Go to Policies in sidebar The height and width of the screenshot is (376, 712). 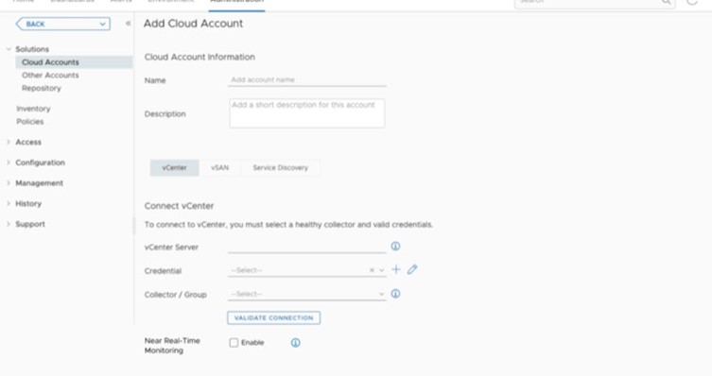click(x=30, y=122)
